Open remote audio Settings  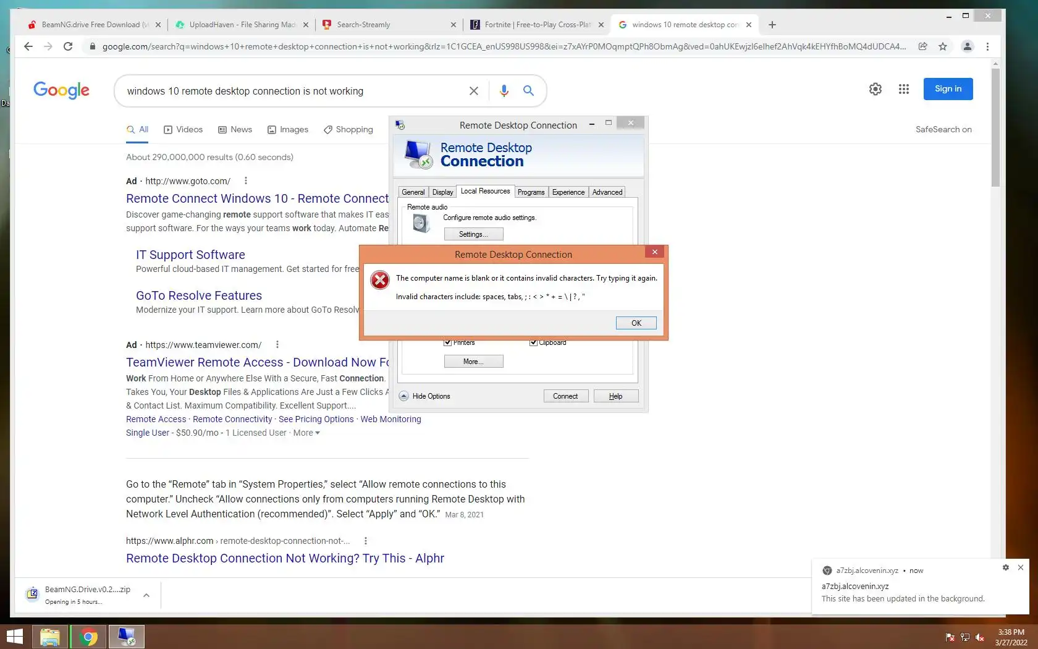click(x=473, y=234)
